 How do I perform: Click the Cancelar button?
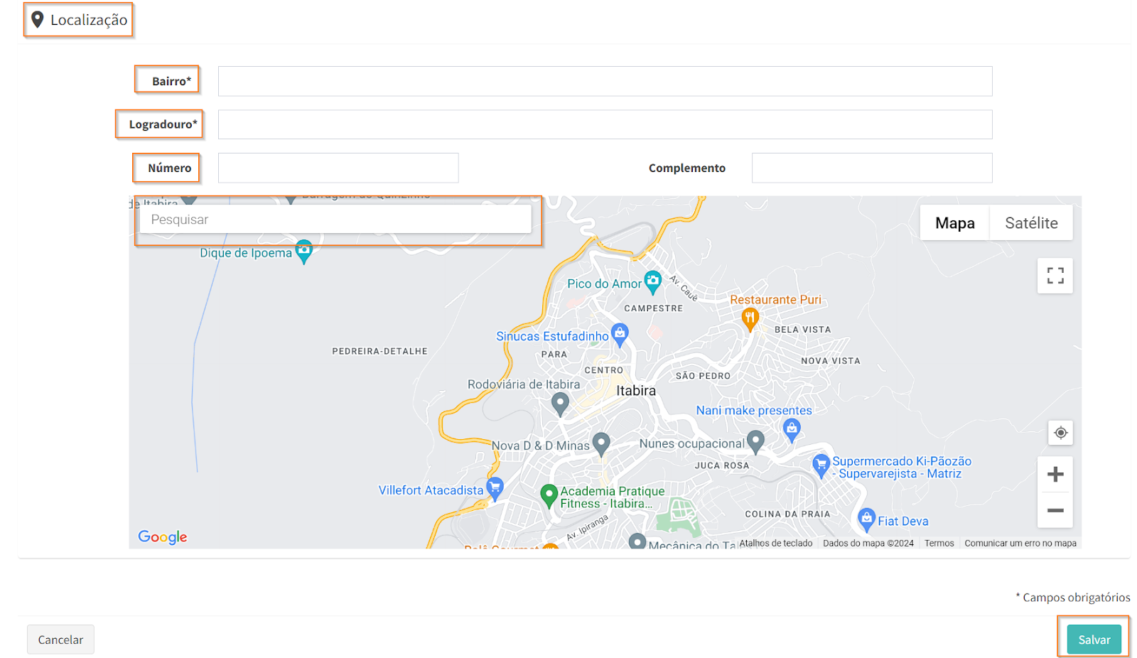tap(60, 640)
